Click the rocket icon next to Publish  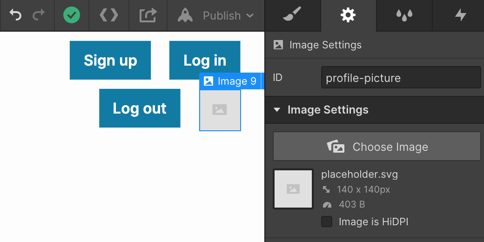pyautogui.click(x=185, y=15)
